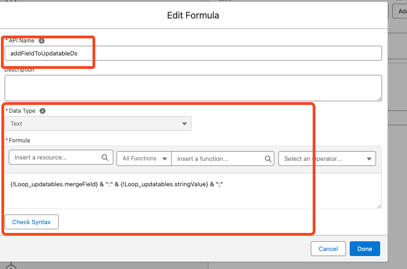Screen dimensions: 407x269
Task: Click resize grip of the formula editor
Action: [x=379, y=206]
